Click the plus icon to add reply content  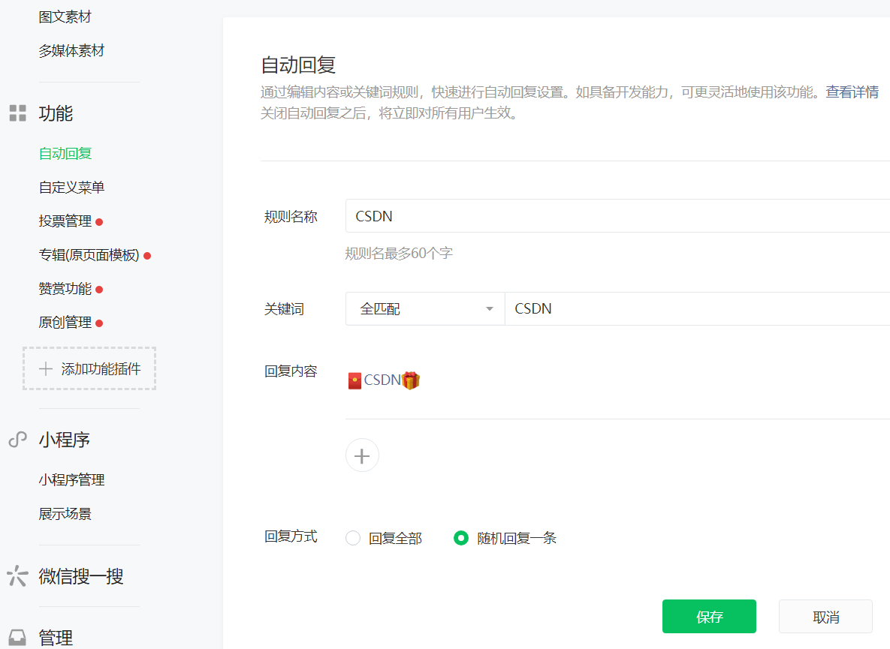click(362, 455)
